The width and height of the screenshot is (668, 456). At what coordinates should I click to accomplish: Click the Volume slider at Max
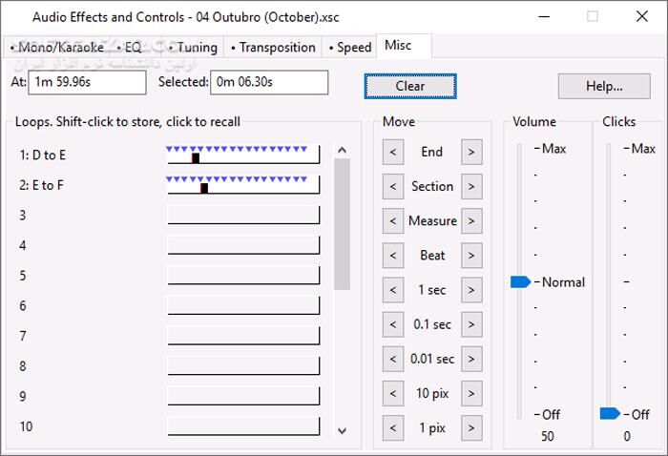tap(520, 149)
